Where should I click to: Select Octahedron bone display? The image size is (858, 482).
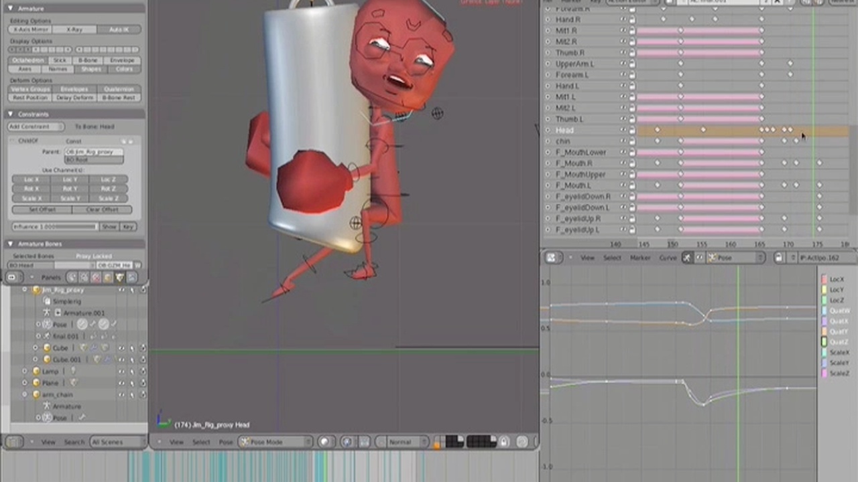click(27, 60)
